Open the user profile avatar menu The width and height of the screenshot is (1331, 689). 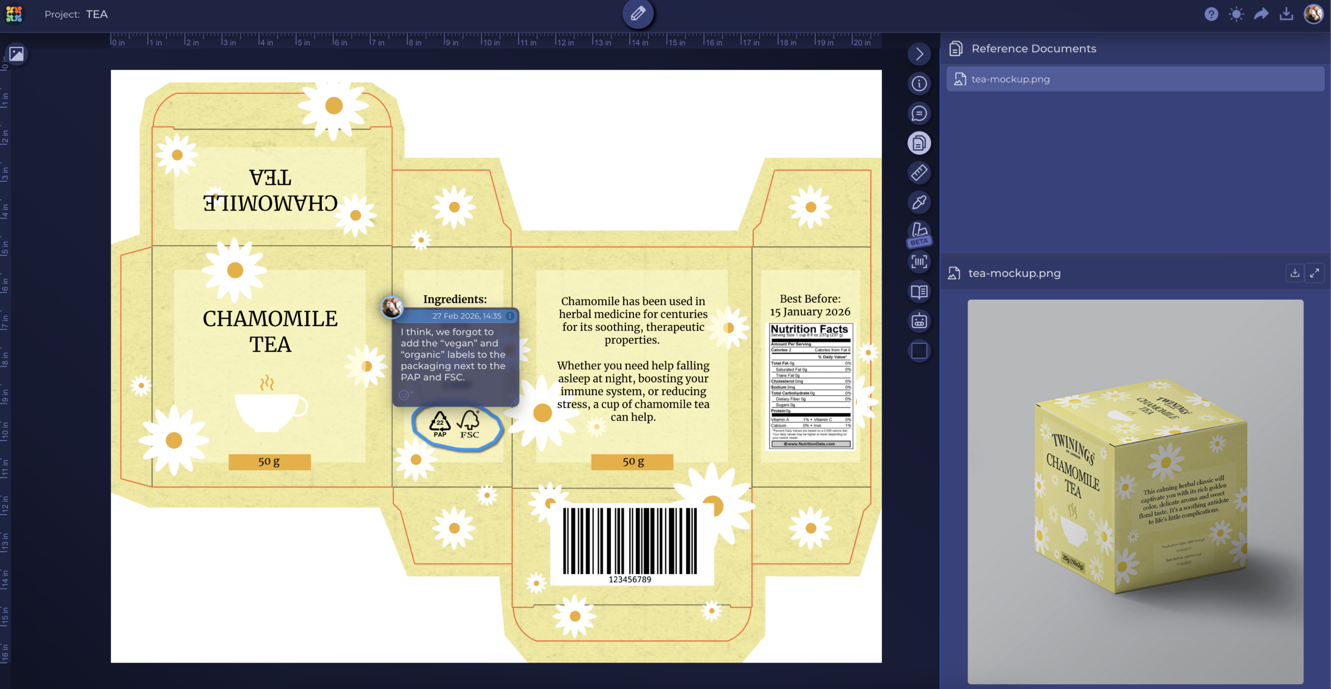click(1313, 14)
